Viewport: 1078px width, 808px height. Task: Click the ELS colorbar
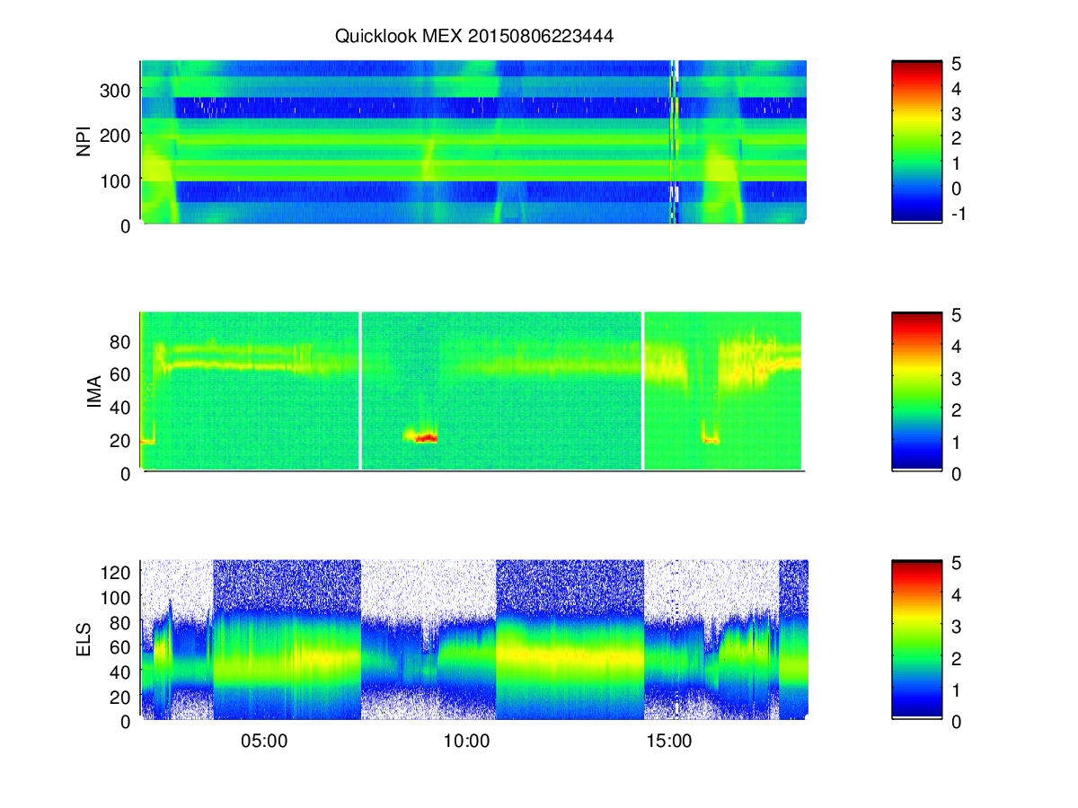tap(916, 639)
